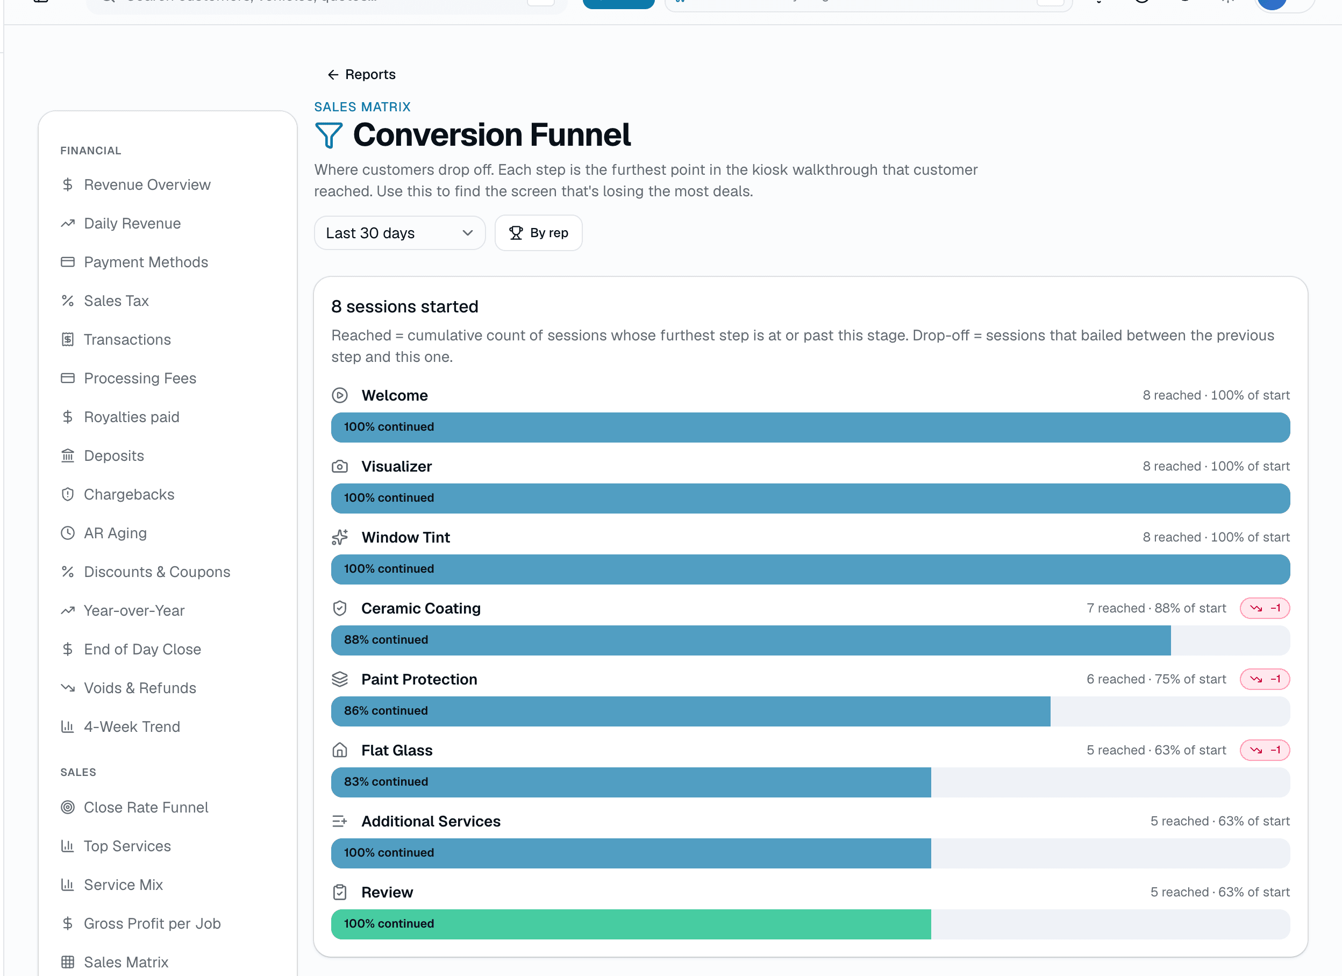Click "7 reached · 88% of start" text
The width and height of the screenshot is (1342, 976).
[1156, 608]
